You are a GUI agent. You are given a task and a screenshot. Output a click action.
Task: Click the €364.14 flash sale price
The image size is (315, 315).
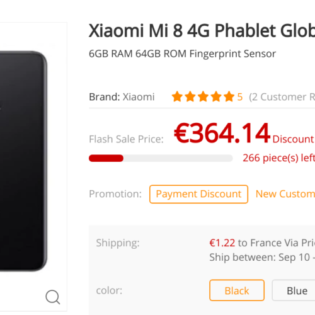[x=222, y=133]
